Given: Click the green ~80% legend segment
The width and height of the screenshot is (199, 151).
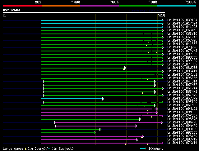Looking at the screenshot, I should coord(138,6).
